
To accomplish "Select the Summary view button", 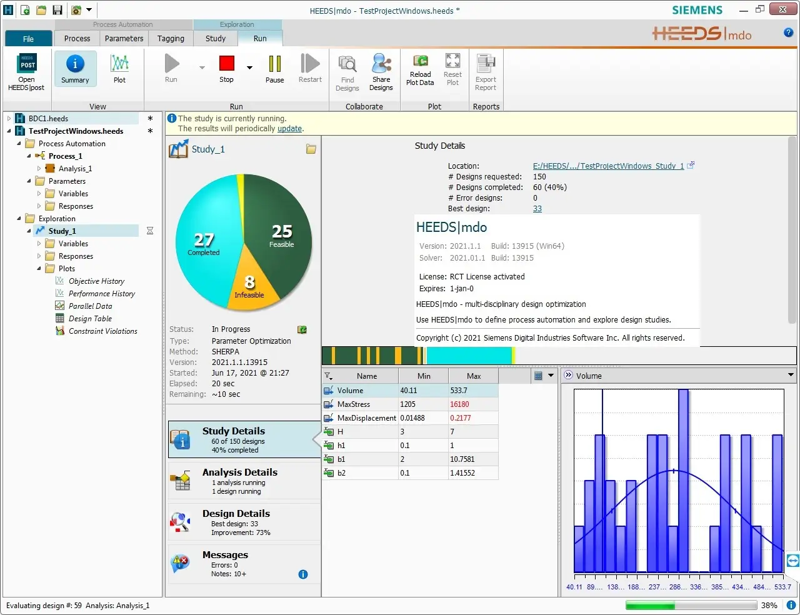I will coord(75,69).
